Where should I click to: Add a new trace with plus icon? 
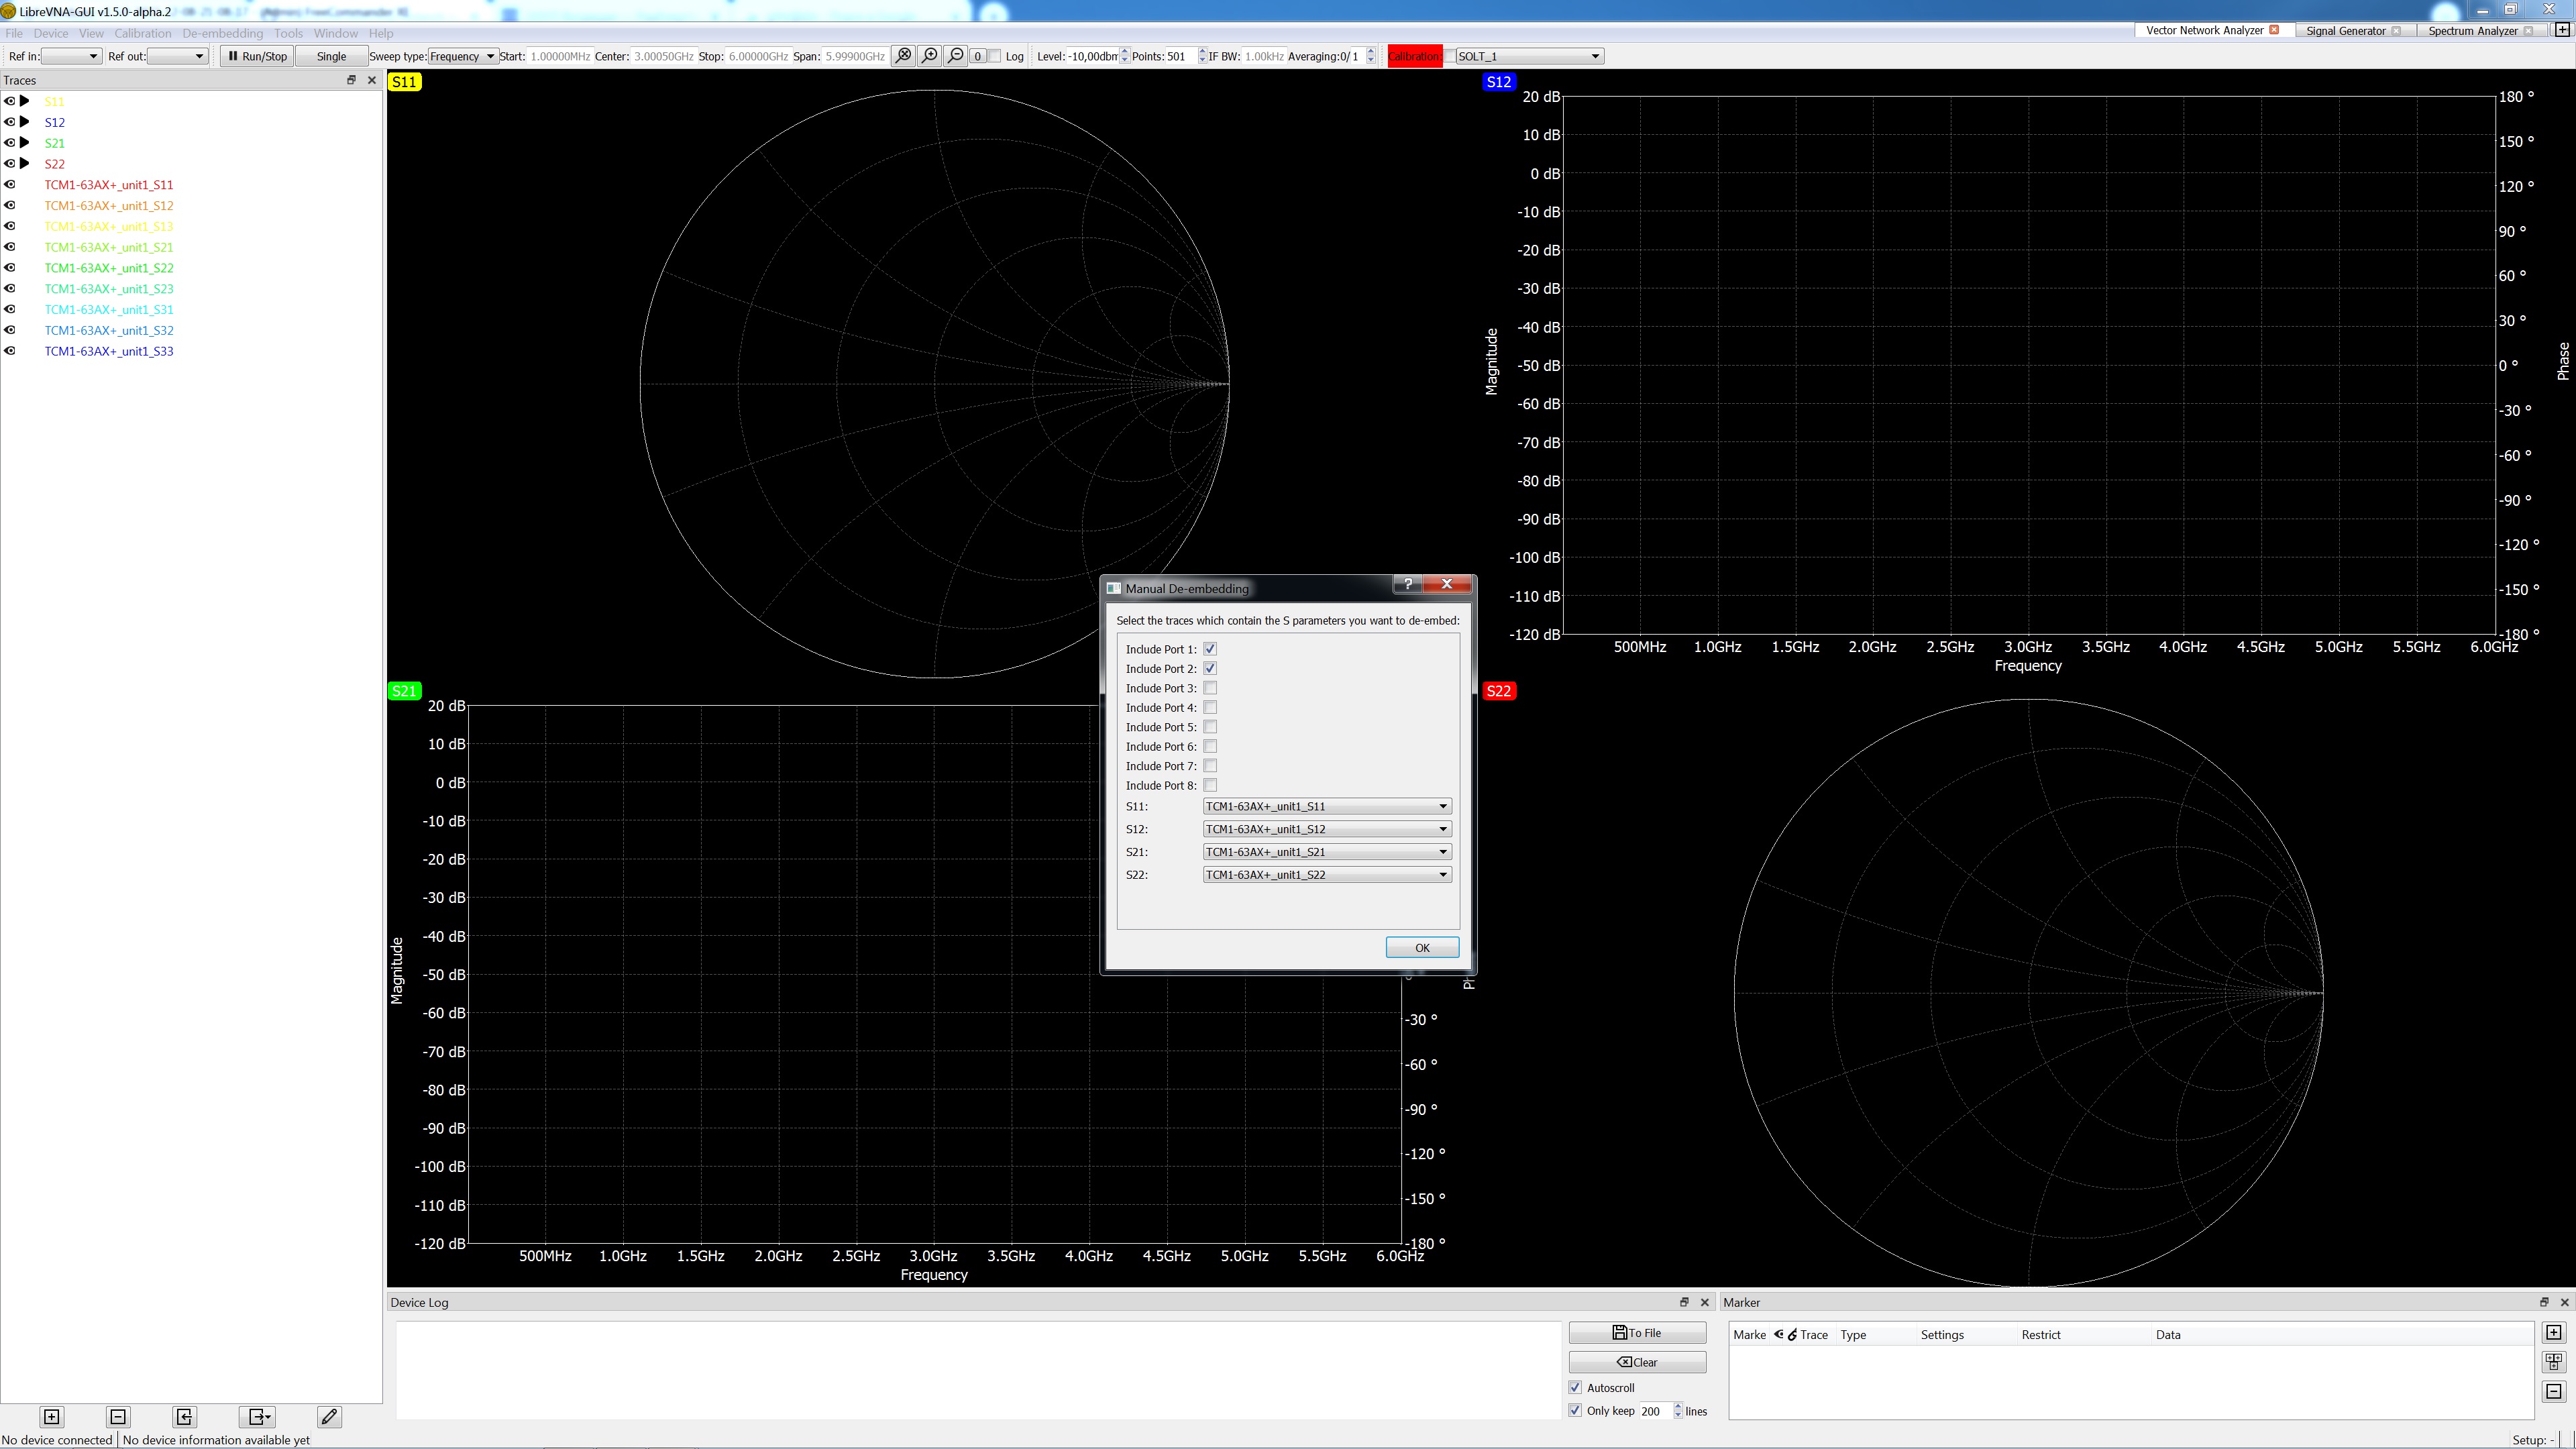52,1416
